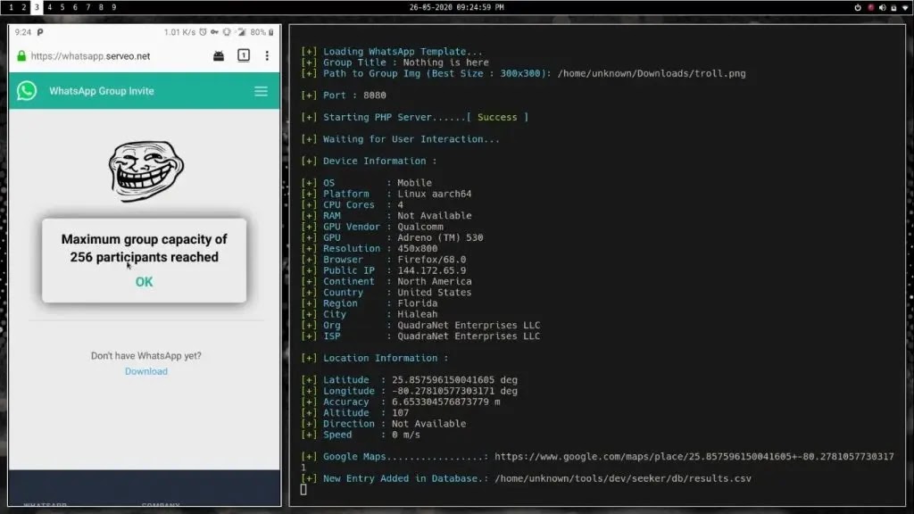
Task: Click the Resolution 450x800 line
Action: pos(369,248)
